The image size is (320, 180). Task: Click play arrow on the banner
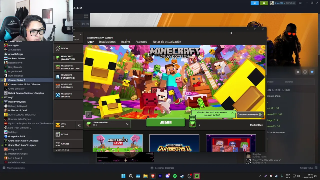pos(88,114)
